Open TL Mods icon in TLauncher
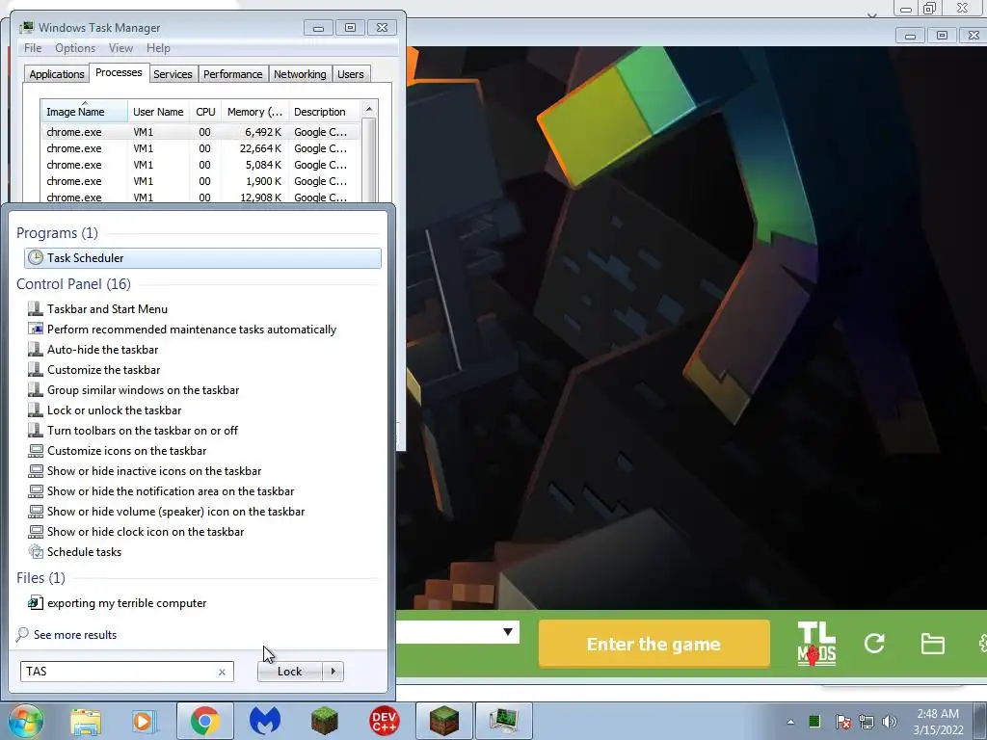 pyautogui.click(x=816, y=644)
